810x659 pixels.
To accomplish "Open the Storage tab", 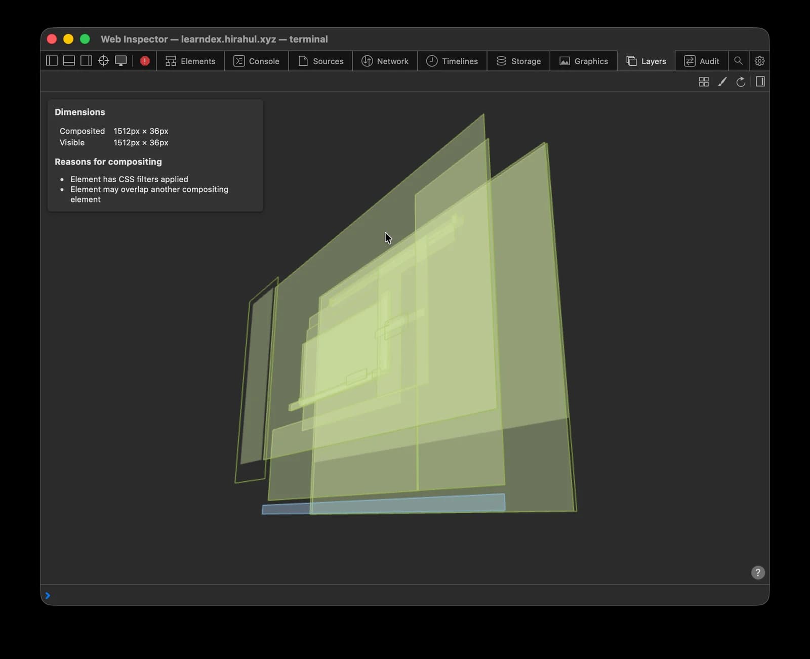I will (519, 61).
